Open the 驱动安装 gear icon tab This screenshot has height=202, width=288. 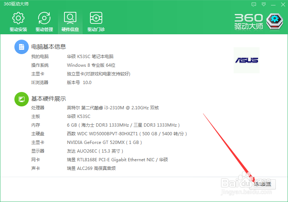[x=18, y=22]
